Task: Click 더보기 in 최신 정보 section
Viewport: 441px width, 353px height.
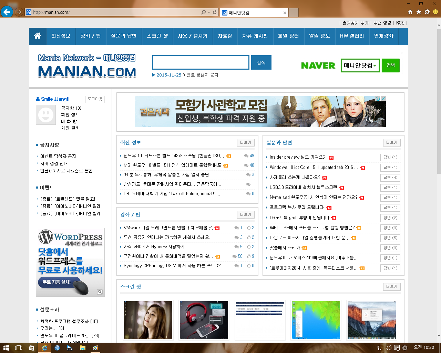Action: [246, 142]
